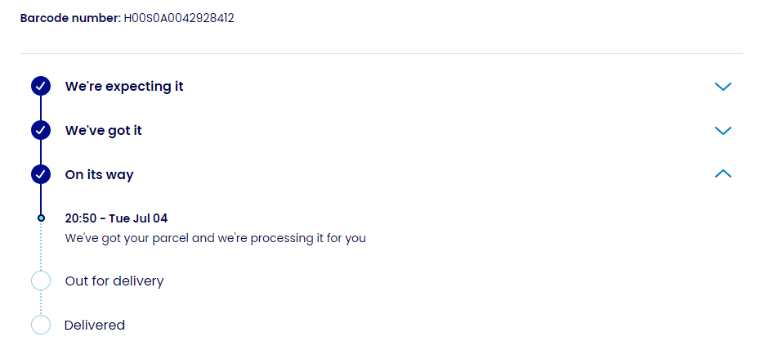
Task: Click the barcode value H00S0A0042928412
Action: pyautogui.click(x=179, y=18)
